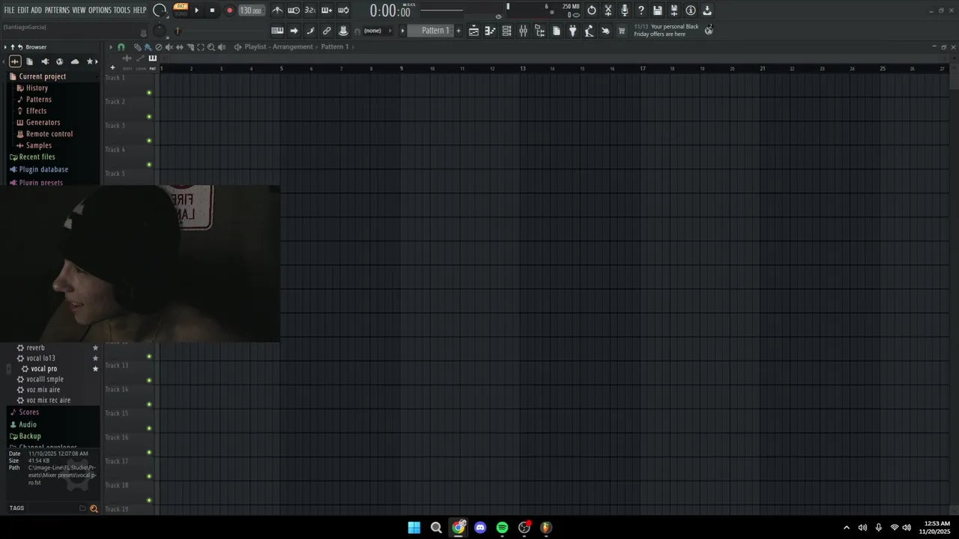Screen dimensions: 959x539
Task: Open the Playlist window icon
Action: 474,31
